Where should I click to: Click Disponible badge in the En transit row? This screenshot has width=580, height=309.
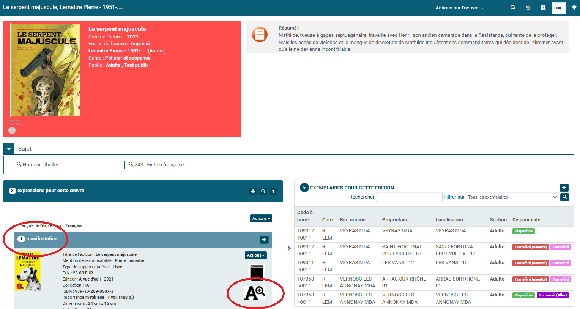(523, 295)
